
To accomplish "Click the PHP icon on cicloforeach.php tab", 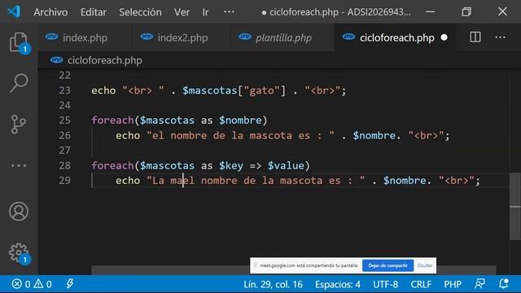I will click(349, 37).
